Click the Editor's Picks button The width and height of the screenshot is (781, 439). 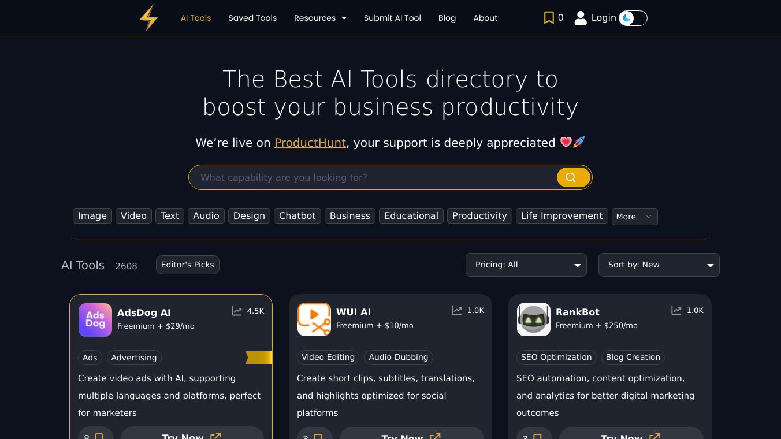(187, 265)
